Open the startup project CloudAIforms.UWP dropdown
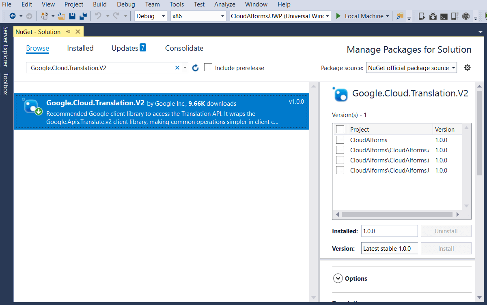487x305 pixels. click(x=280, y=16)
